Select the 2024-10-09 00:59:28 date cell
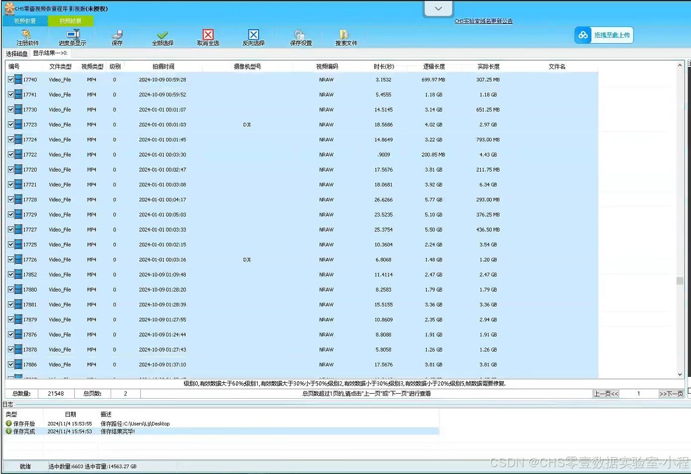 click(x=163, y=79)
